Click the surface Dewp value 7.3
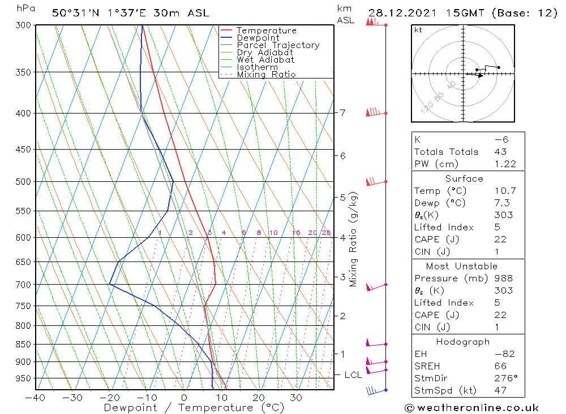Viewport: 566px width, 414px height. (502, 203)
